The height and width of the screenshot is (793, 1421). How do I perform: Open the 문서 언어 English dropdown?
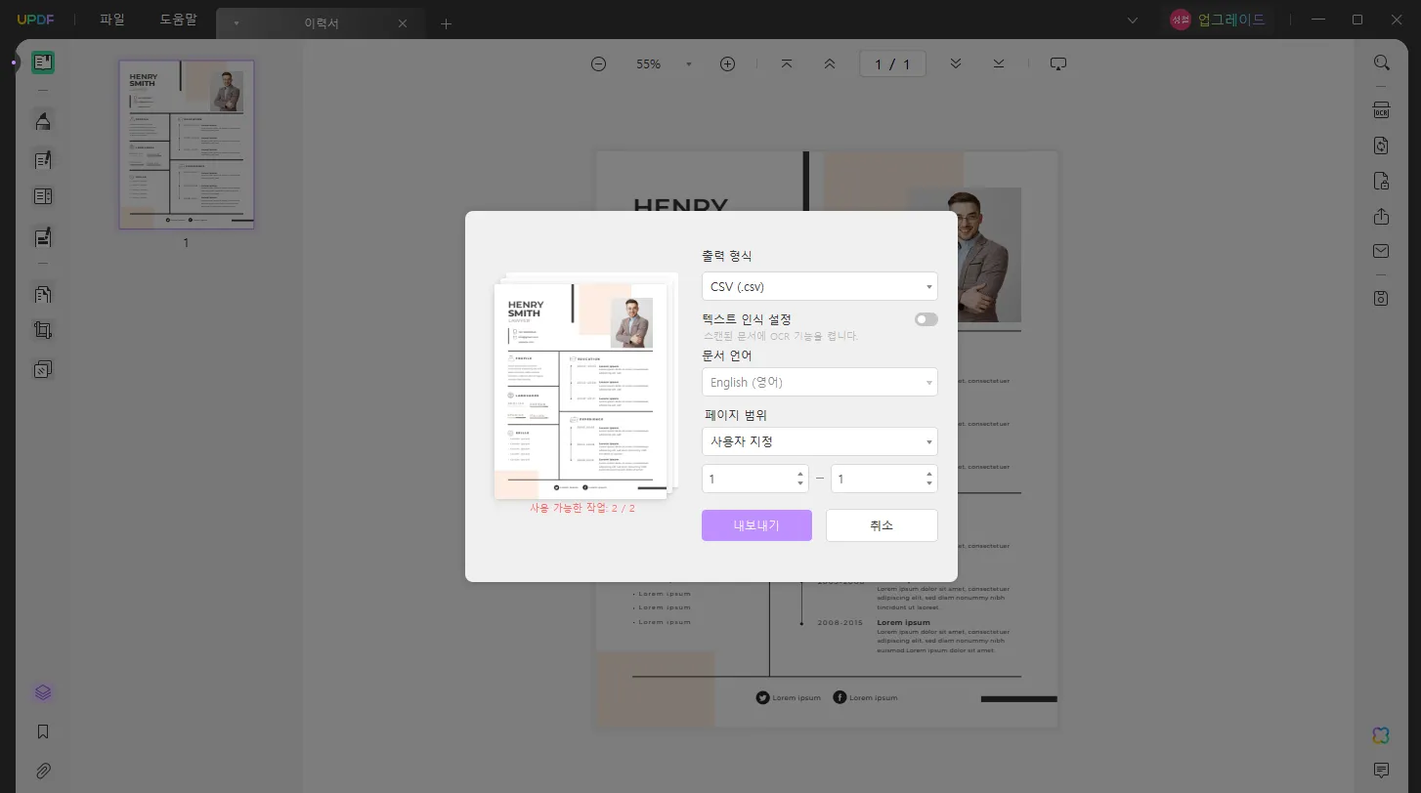(x=819, y=382)
